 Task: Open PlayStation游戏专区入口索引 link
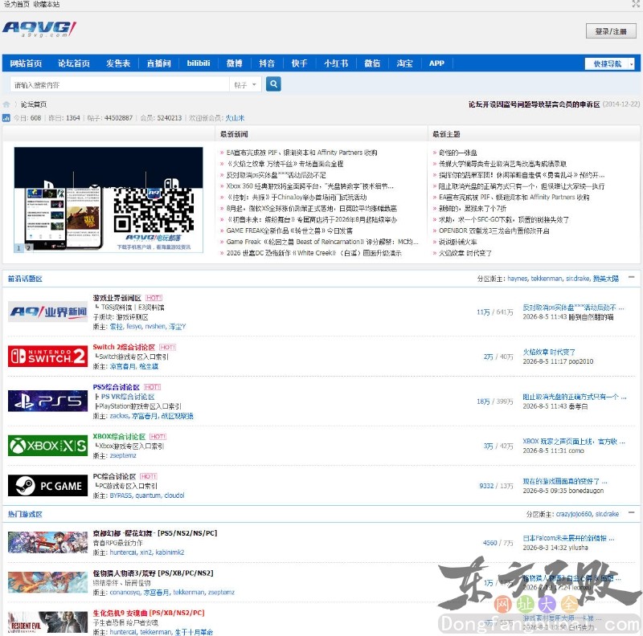pos(140,406)
